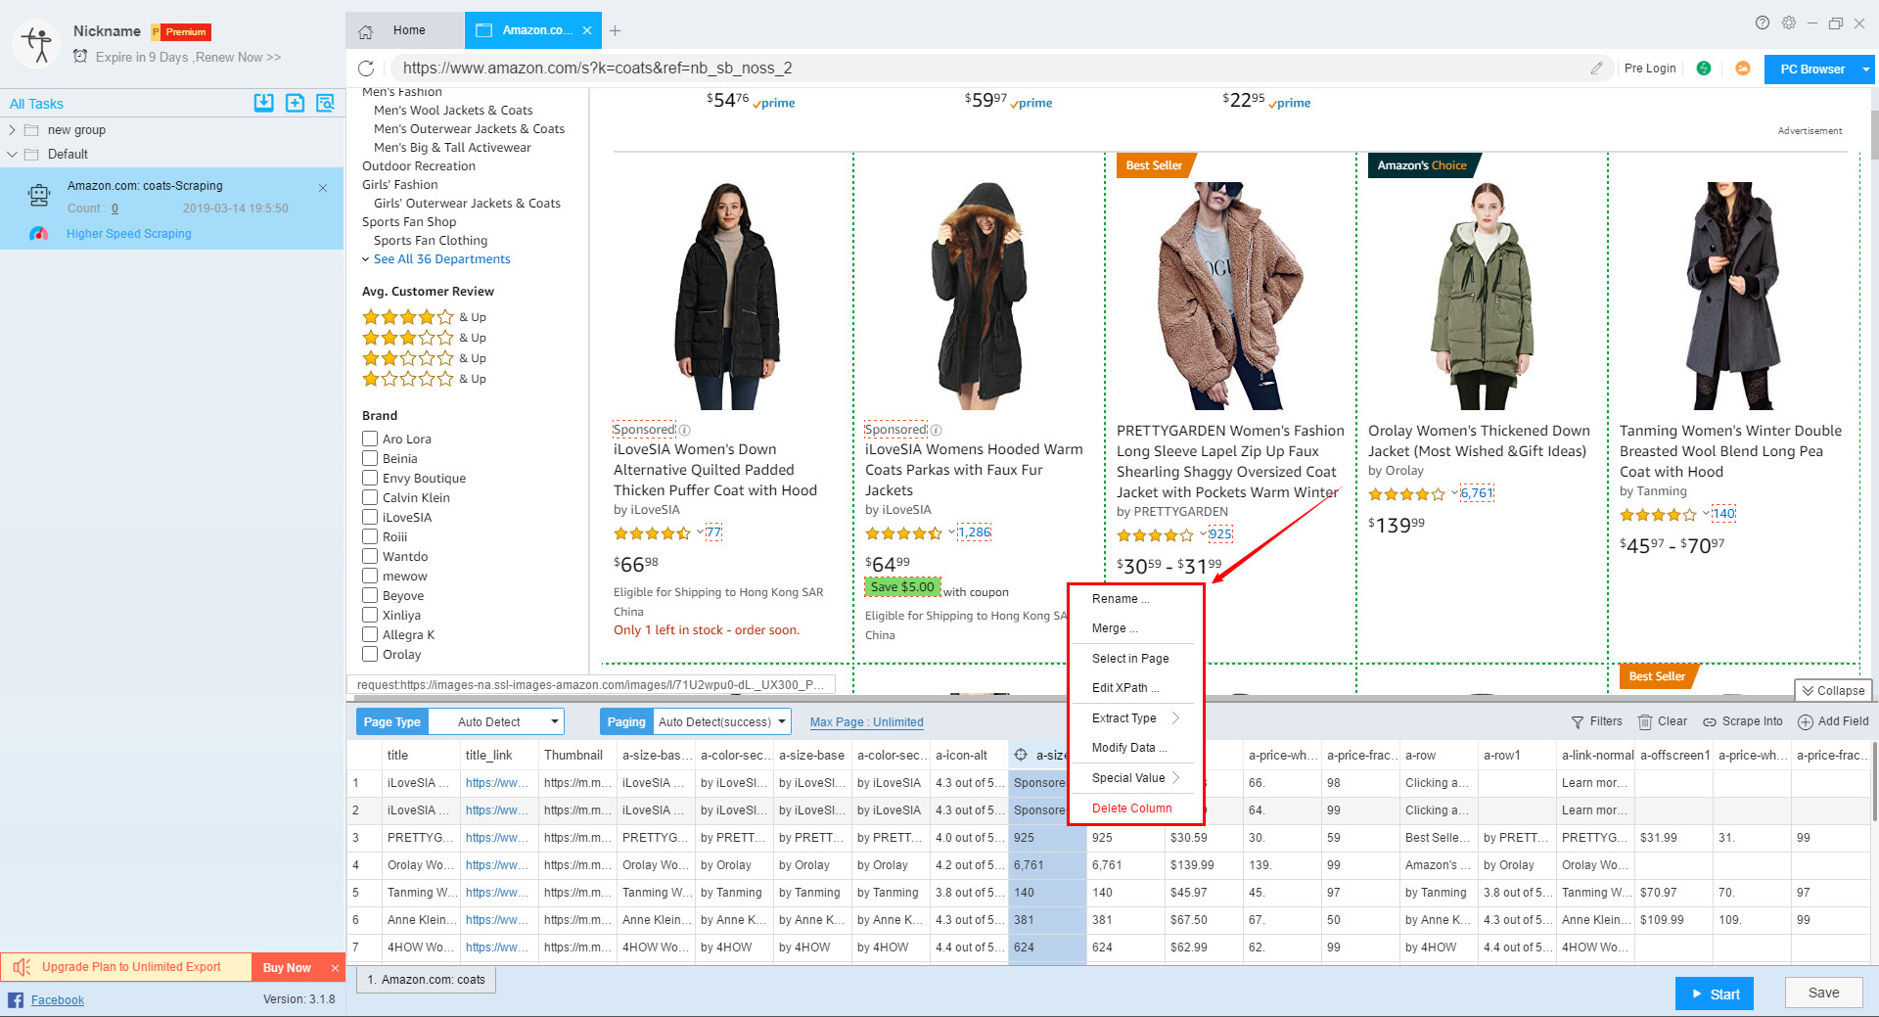1879x1017 pixels.
Task: Click the Pre Login button
Action: (1650, 69)
